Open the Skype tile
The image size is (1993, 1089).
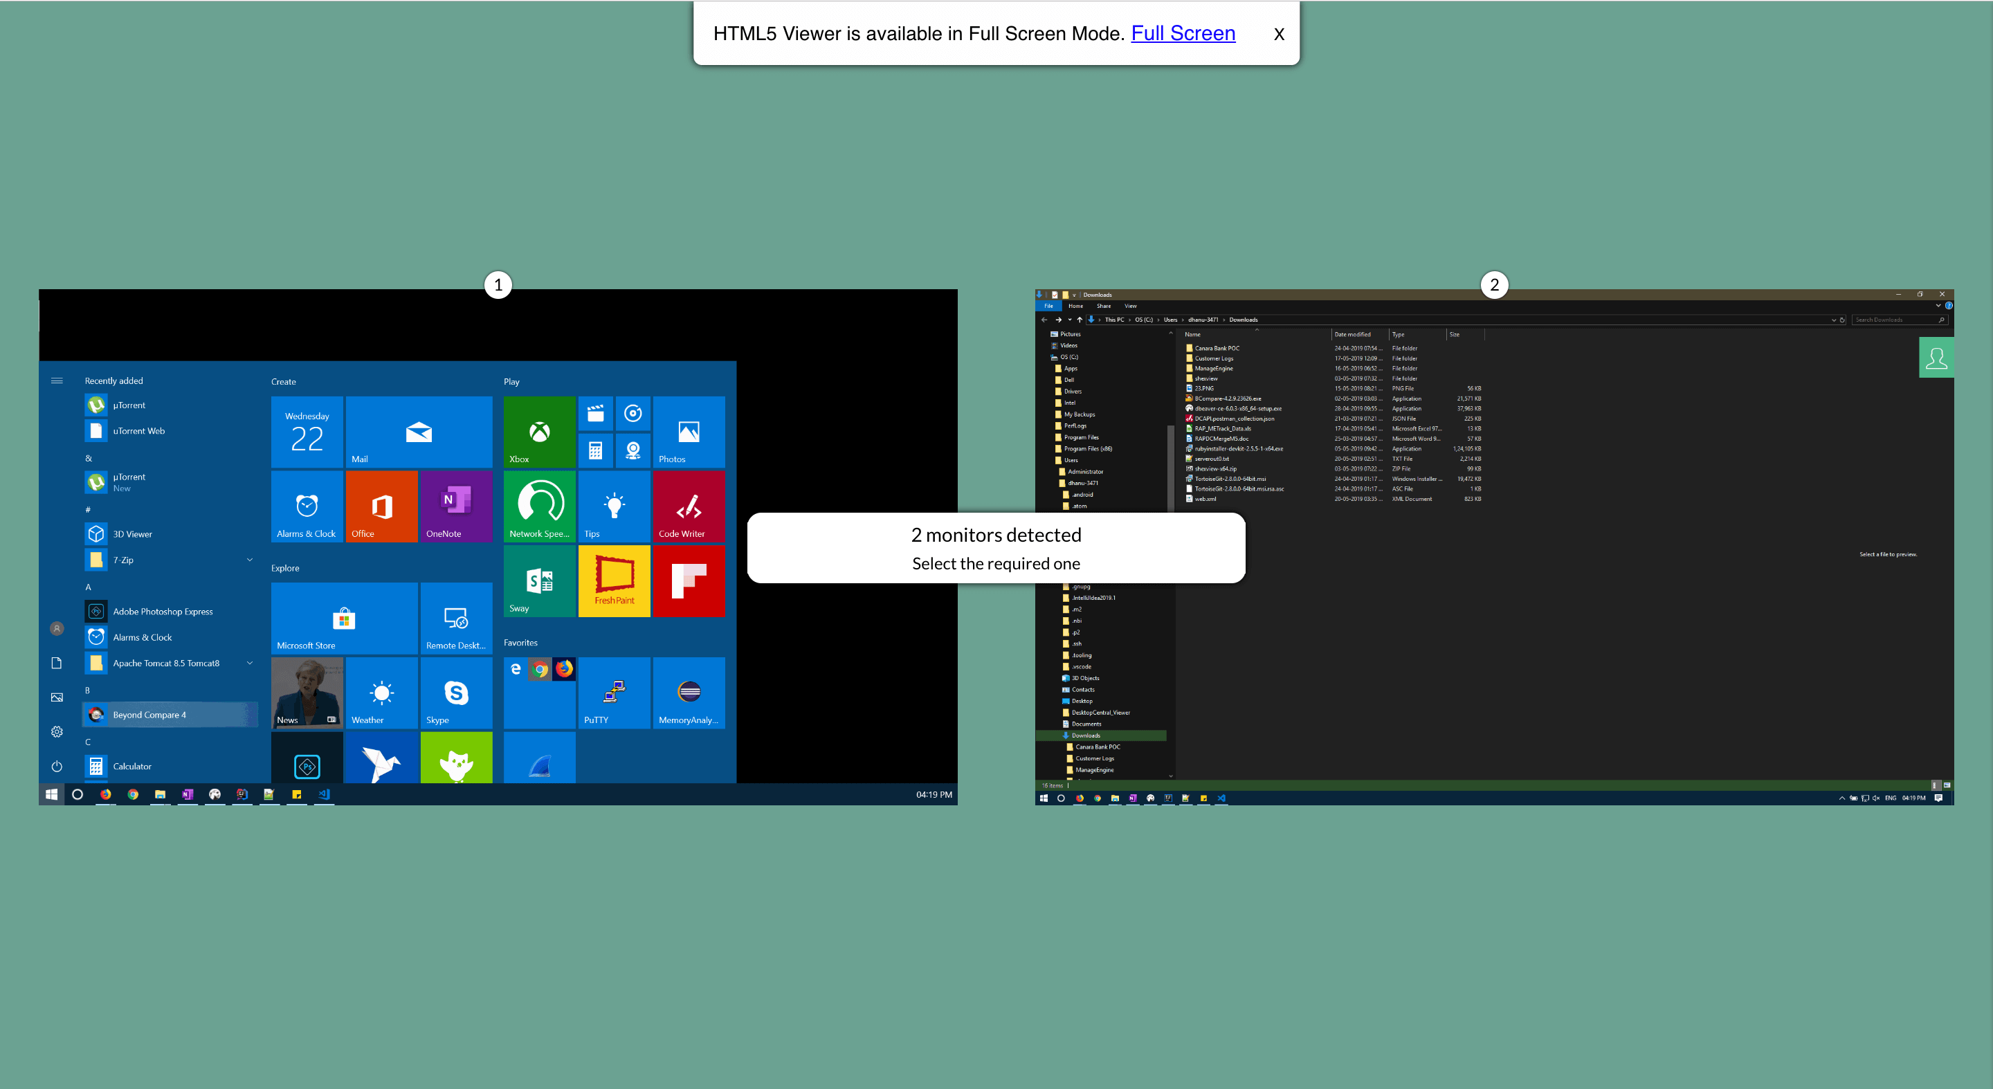click(456, 693)
